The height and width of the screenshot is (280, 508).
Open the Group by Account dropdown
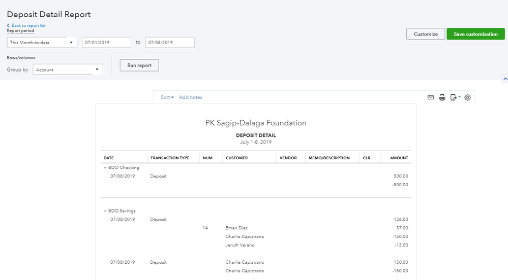[68, 69]
